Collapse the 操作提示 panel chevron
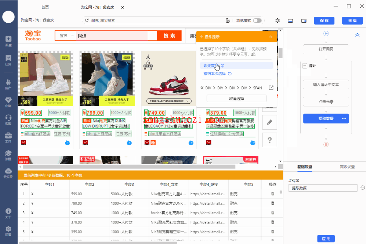This screenshot has width=367, height=244. click(271, 37)
